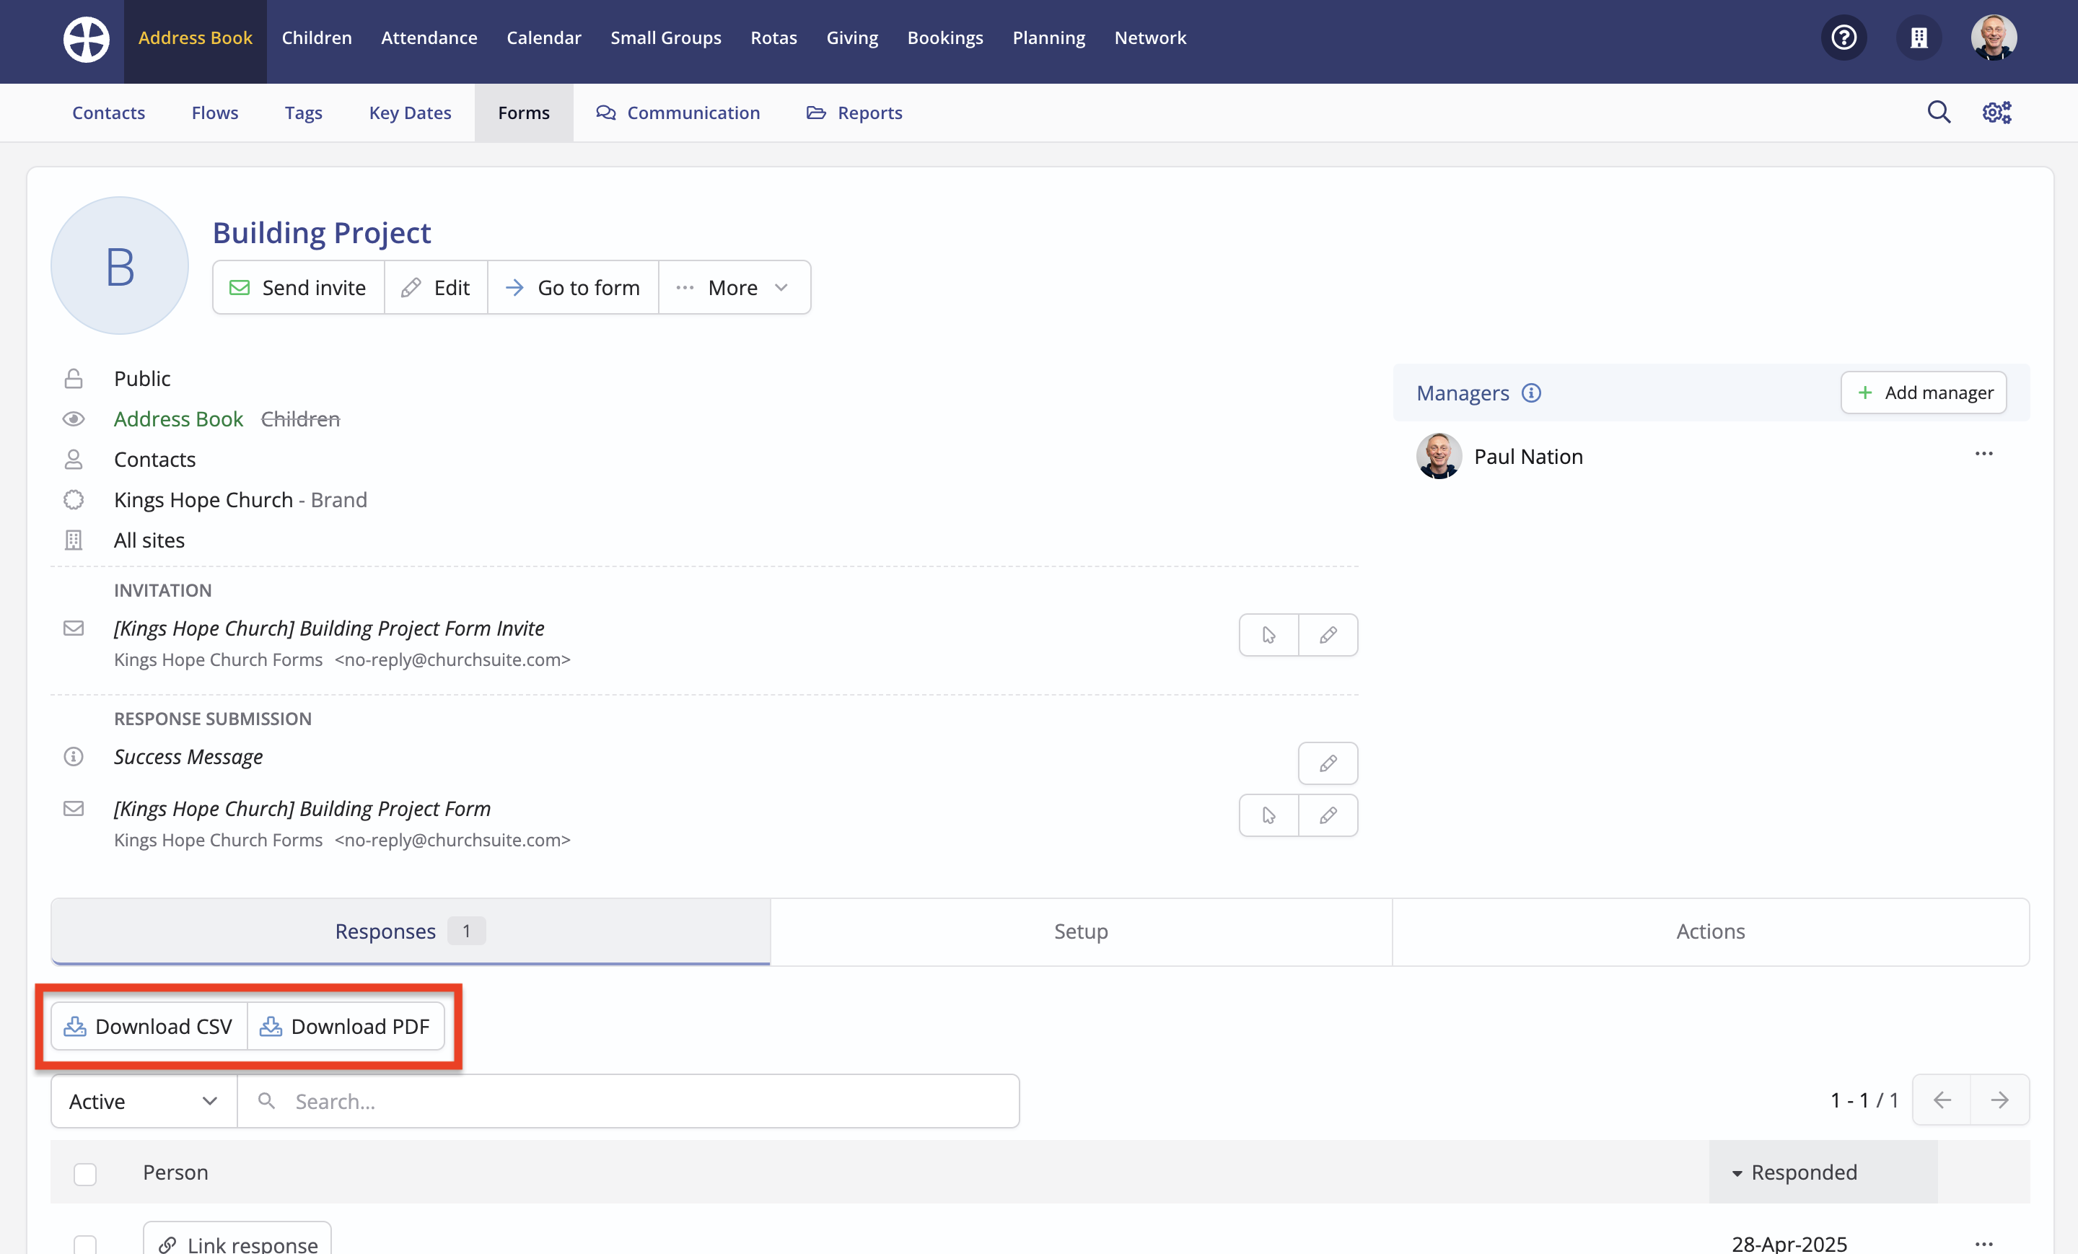The height and width of the screenshot is (1254, 2078).
Task: Preview the Building Project Form response email
Action: (x=1268, y=815)
